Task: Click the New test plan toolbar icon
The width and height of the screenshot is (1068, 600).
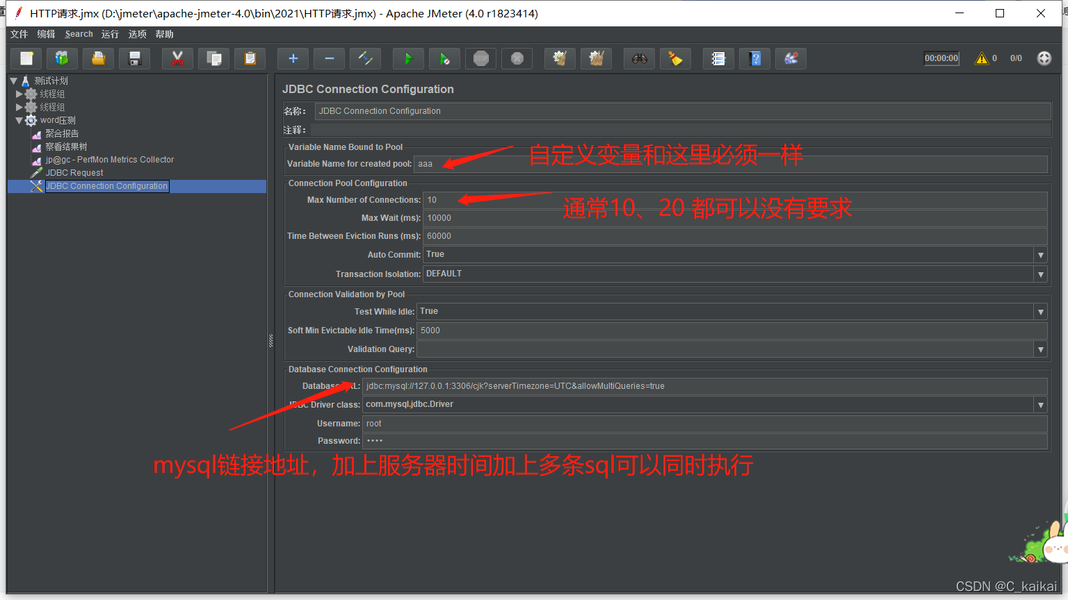Action: 26,59
